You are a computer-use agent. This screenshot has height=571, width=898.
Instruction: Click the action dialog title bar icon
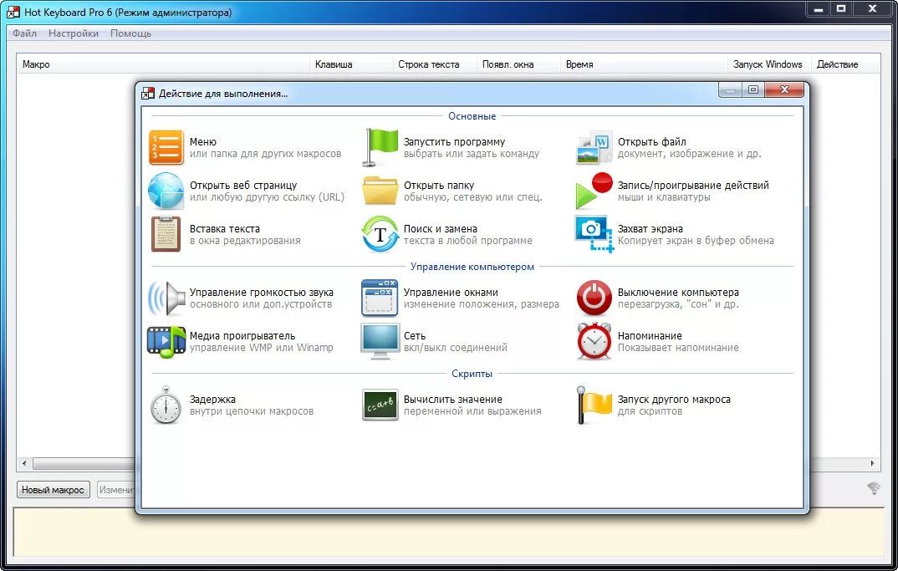pyautogui.click(x=148, y=94)
